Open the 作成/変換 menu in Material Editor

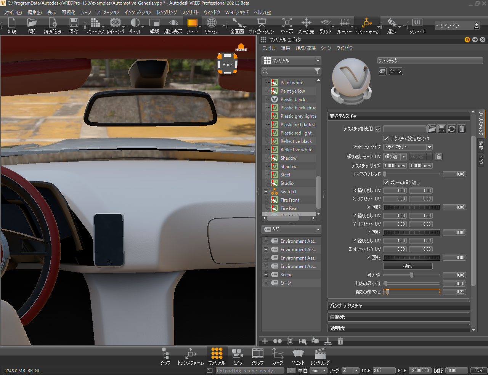tap(305, 48)
